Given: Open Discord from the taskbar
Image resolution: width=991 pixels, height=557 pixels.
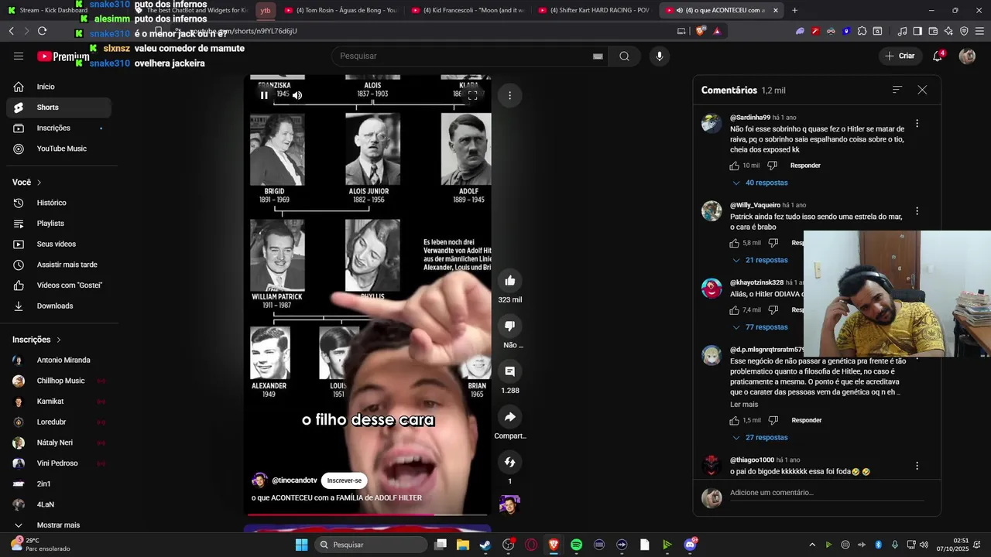Looking at the screenshot, I should [x=690, y=545].
